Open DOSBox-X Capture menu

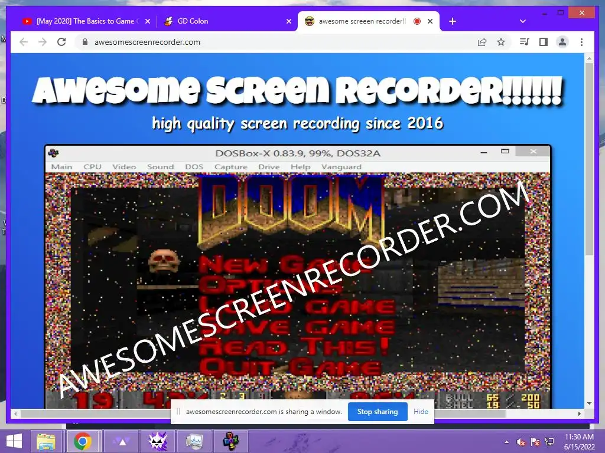(231, 167)
